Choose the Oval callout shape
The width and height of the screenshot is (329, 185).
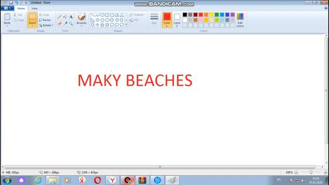(117, 25)
